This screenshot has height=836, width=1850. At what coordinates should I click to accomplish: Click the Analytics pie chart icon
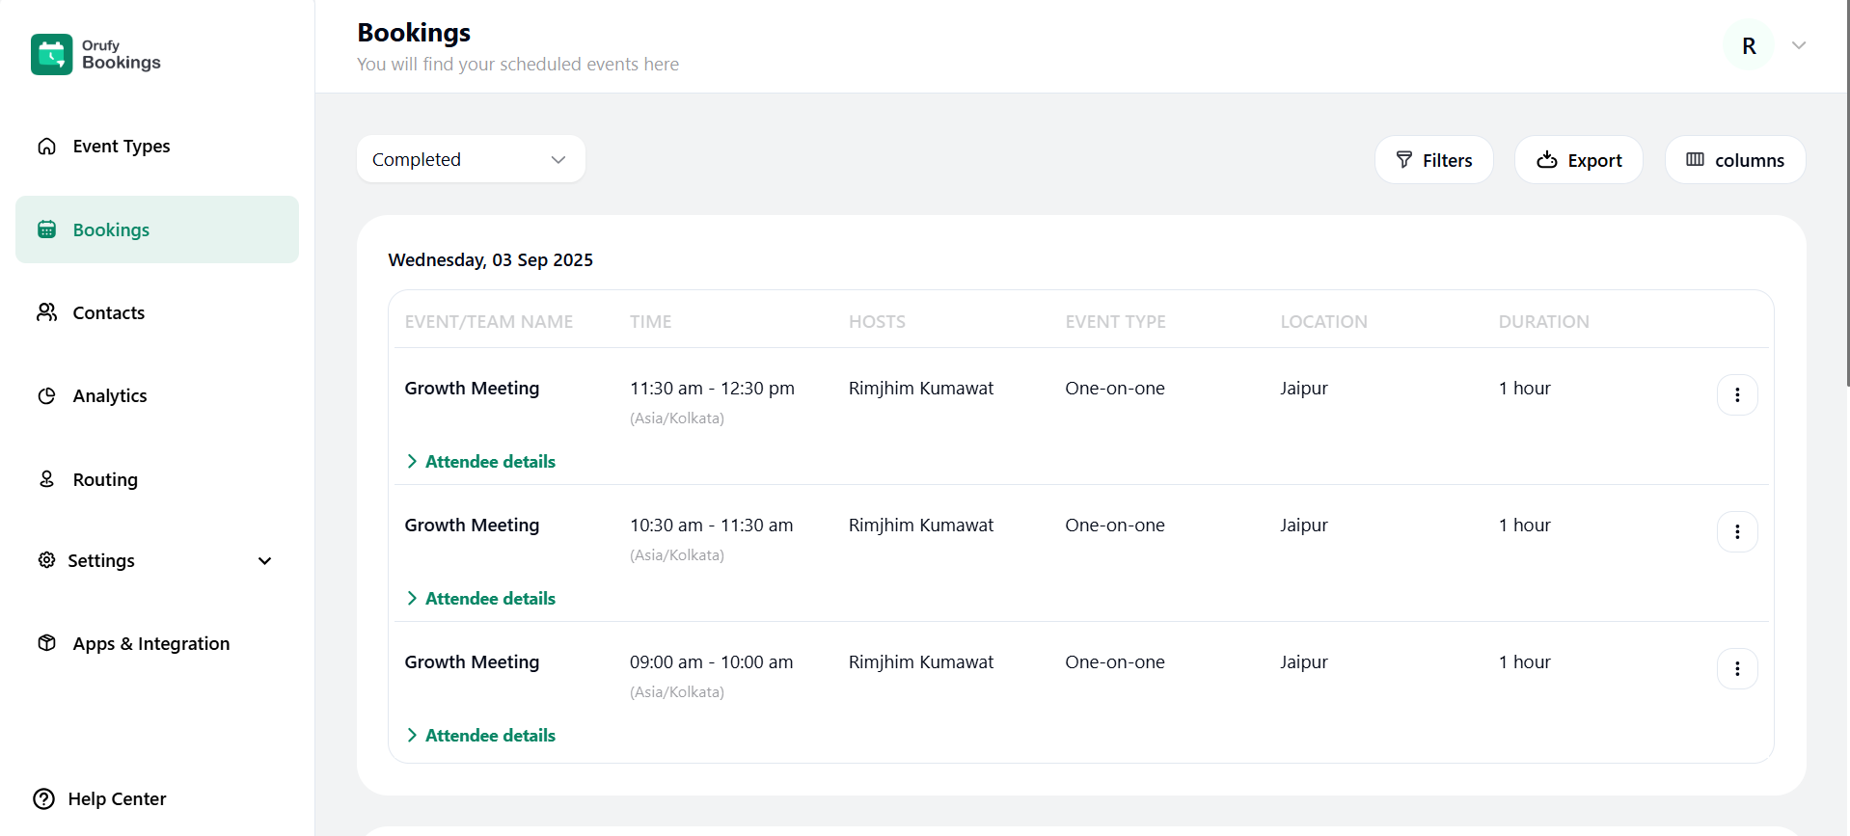(46, 396)
